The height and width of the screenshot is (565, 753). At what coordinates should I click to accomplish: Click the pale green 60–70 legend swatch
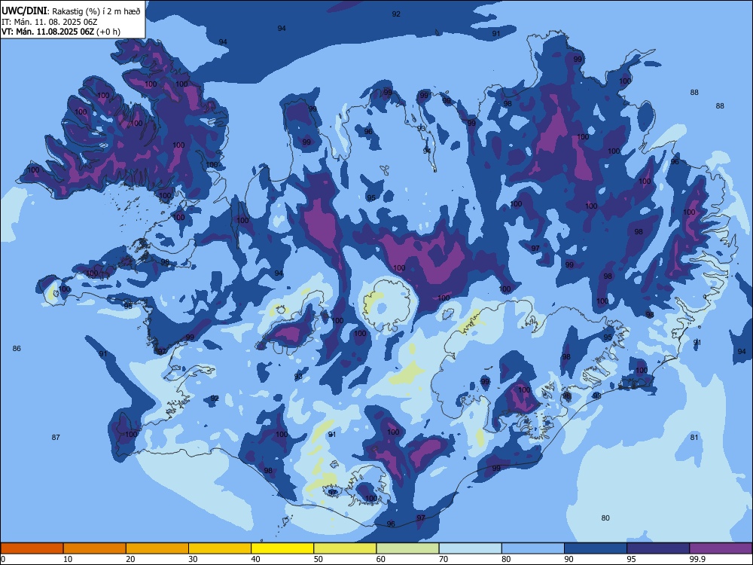[407, 548]
